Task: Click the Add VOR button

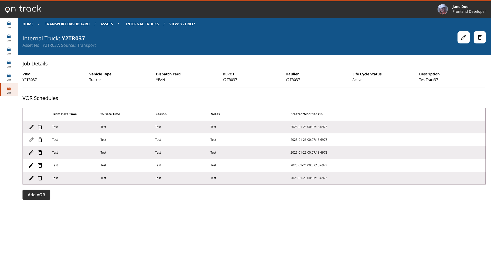Action: 36,194
